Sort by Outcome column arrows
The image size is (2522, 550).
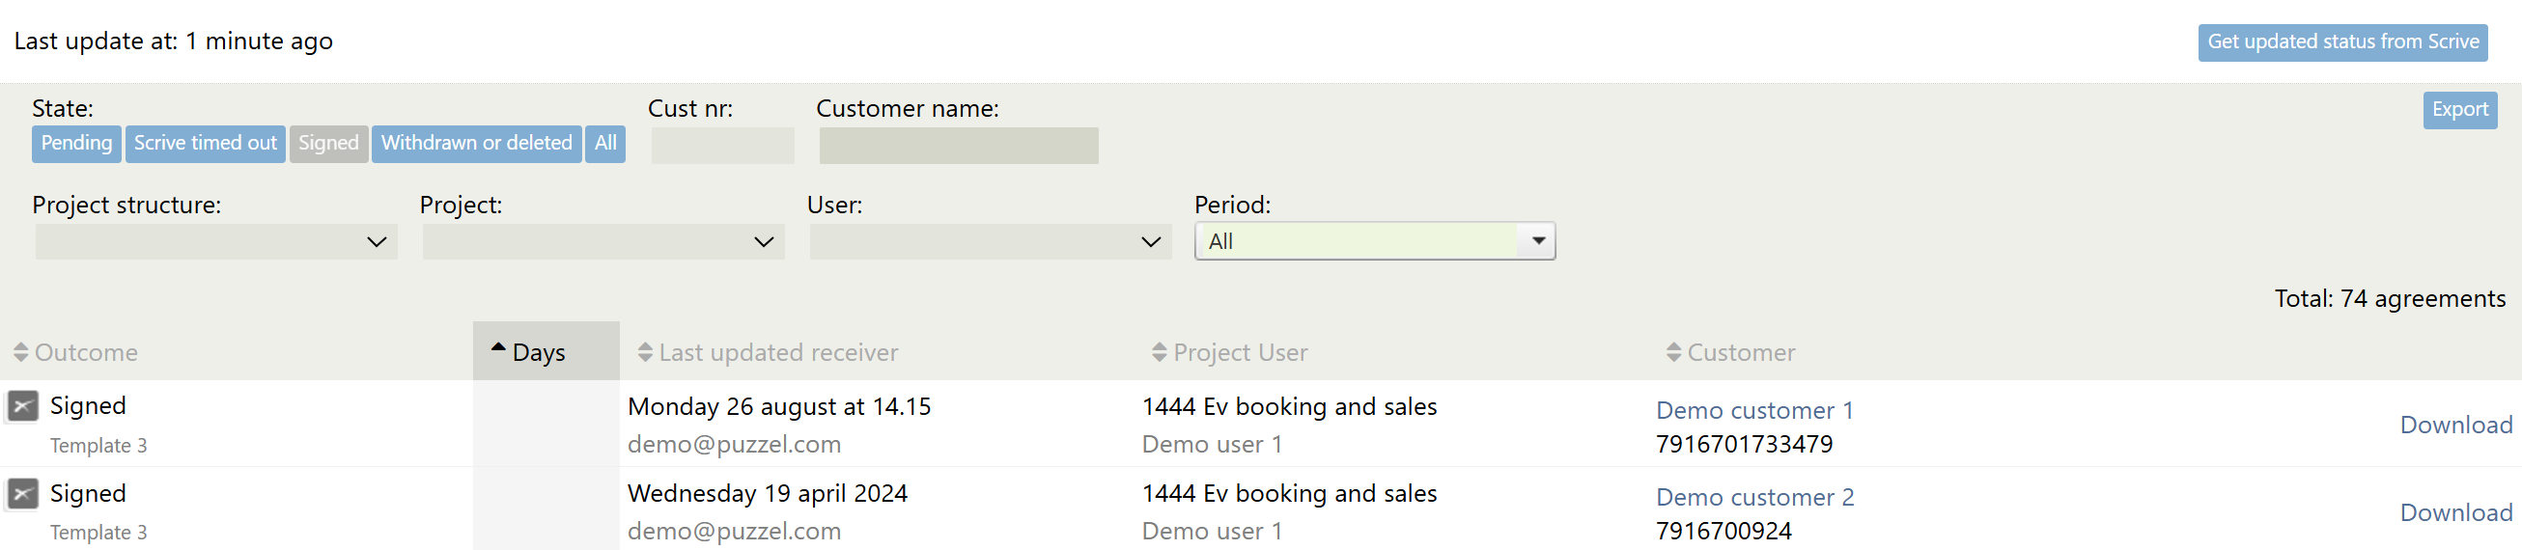[x=20, y=352]
